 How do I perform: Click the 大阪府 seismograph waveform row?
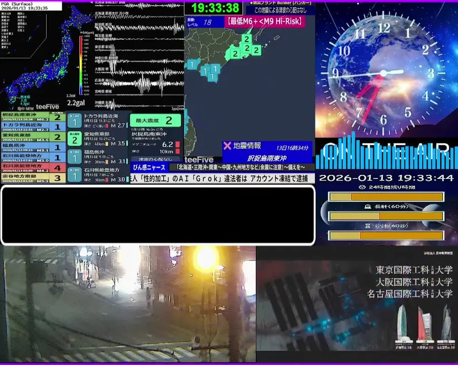pos(139,71)
